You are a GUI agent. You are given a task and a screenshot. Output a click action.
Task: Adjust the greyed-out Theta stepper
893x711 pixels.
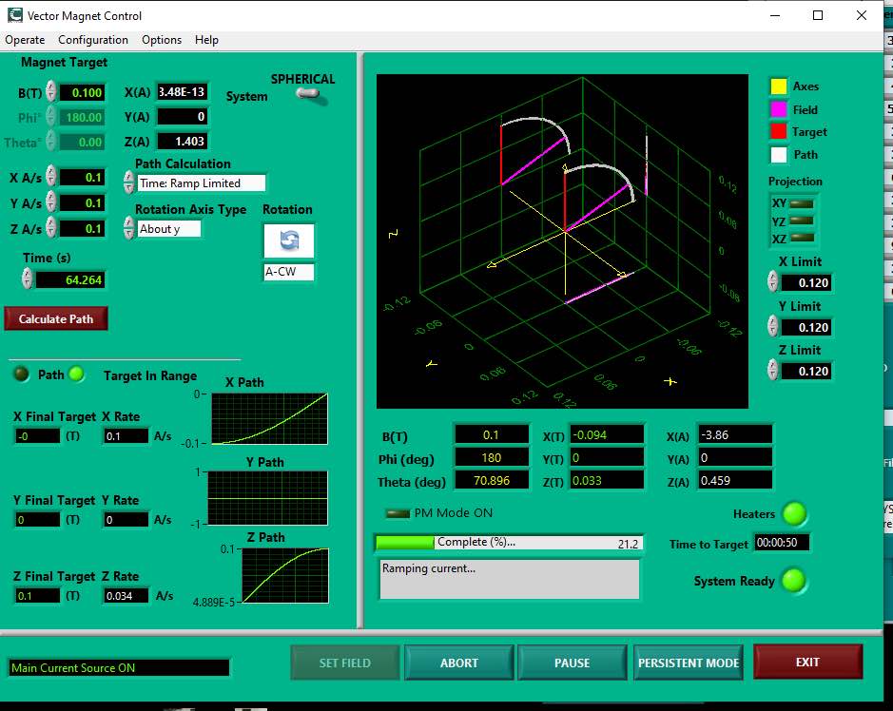(x=51, y=142)
